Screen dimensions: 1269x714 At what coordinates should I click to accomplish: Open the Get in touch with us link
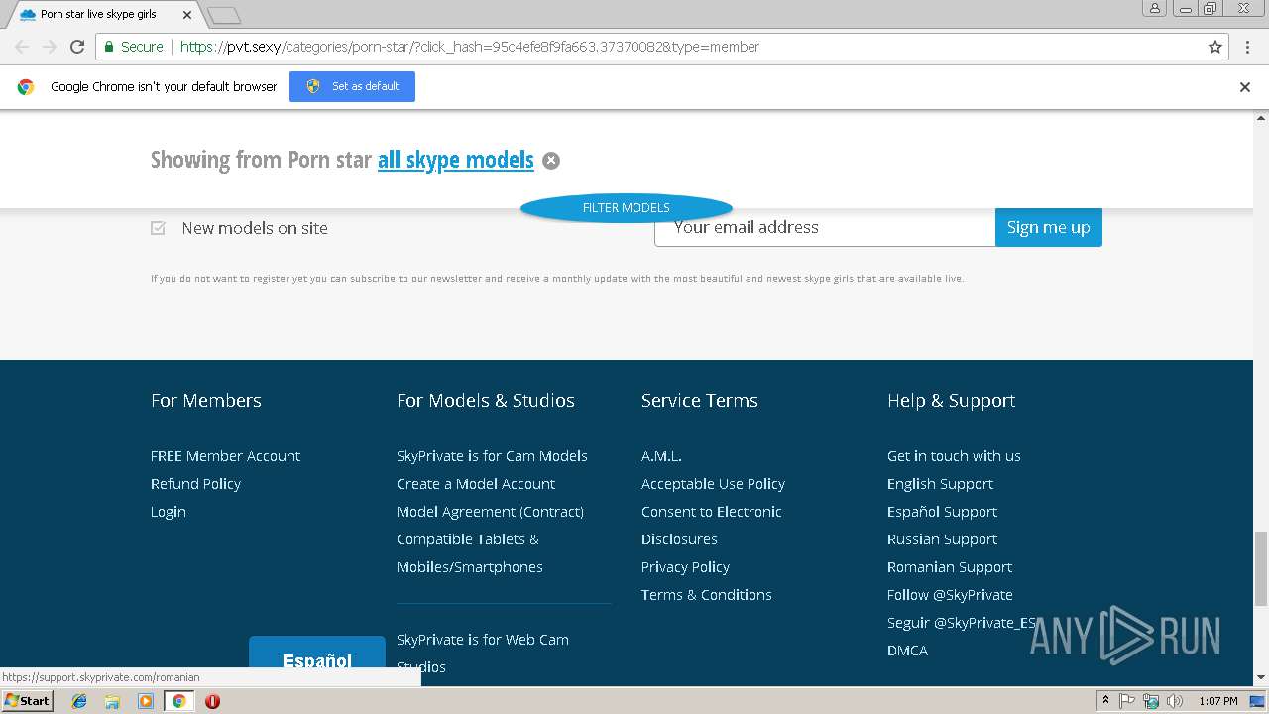[954, 456]
